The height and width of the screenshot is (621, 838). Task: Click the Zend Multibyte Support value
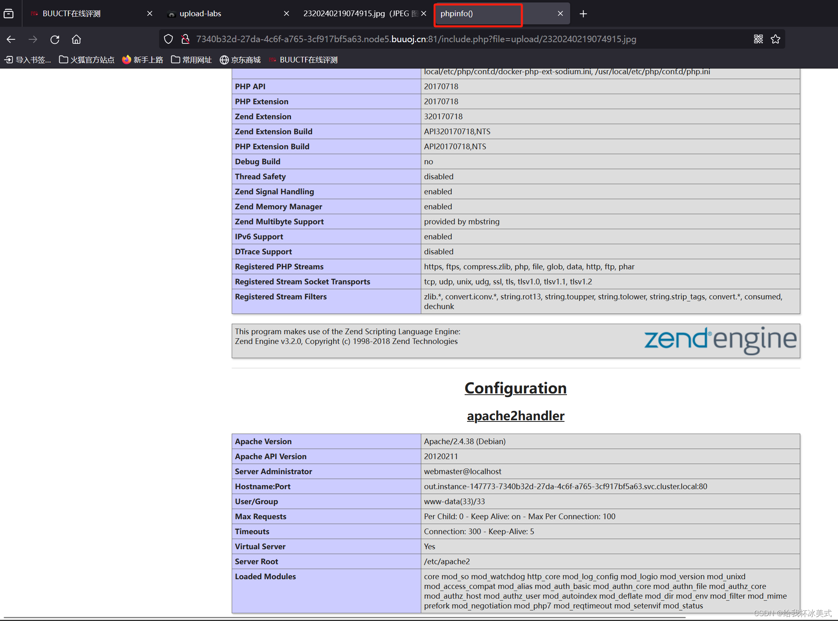(x=462, y=221)
